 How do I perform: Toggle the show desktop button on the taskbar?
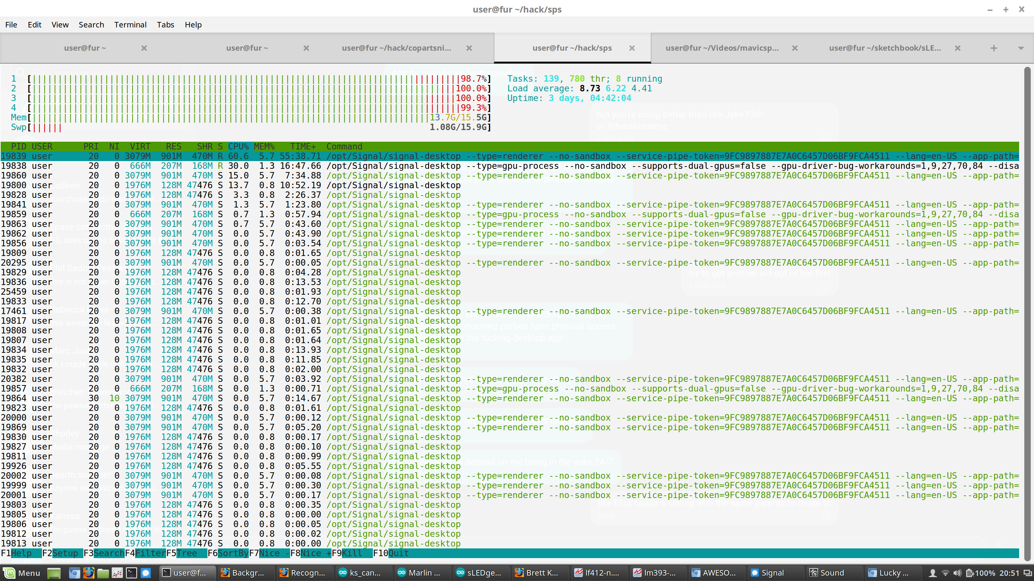[54, 573]
